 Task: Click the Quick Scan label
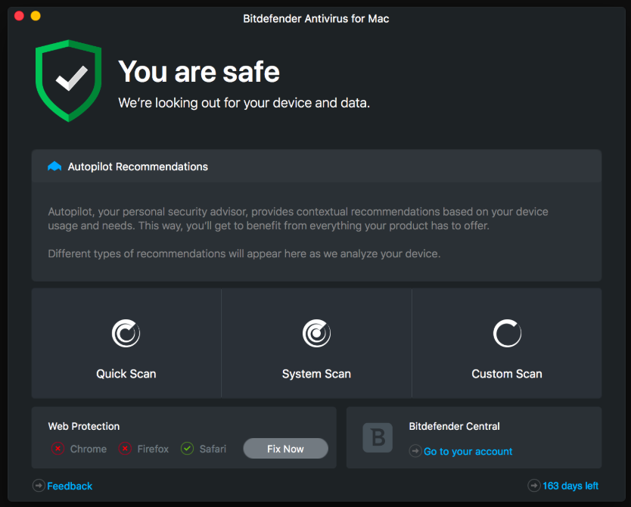[x=126, y=374]
